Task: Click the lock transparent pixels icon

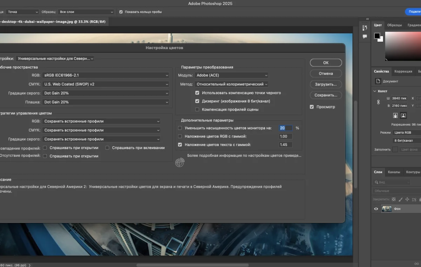Action: pyautogui.click(x=394, y=199)
